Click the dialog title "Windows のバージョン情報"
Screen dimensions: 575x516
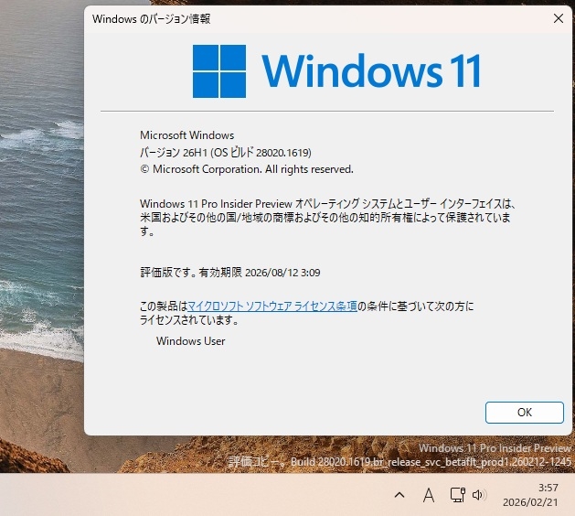pyautogui.click(x=151, y=18)
